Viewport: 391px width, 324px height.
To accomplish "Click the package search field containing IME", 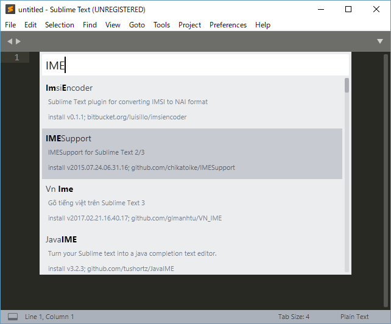I will click(x=195, y=65).
